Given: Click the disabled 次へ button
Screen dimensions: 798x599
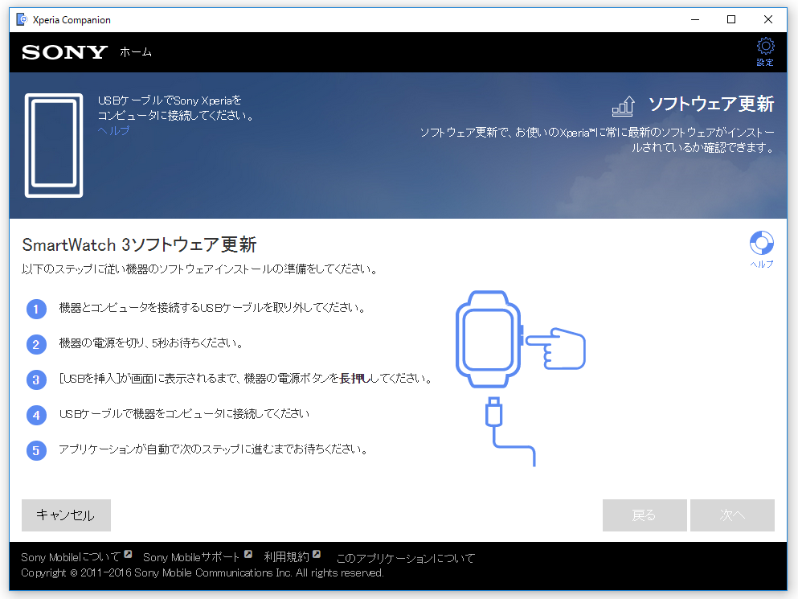Looking at the screenshot, I should pyautogui.click(x=732, y=515).
